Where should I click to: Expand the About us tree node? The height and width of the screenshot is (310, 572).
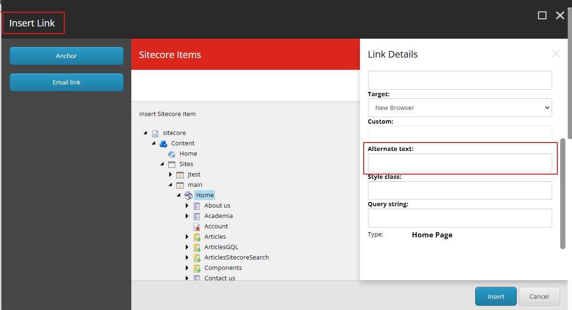187,205
